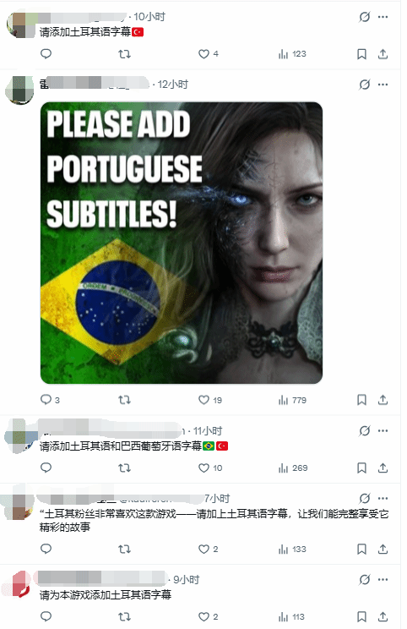Open the Please Add Portuguese Subtitles image
The width and height of the screenshot is (407, 629).
pyautogui.click(x=182, y=243)
